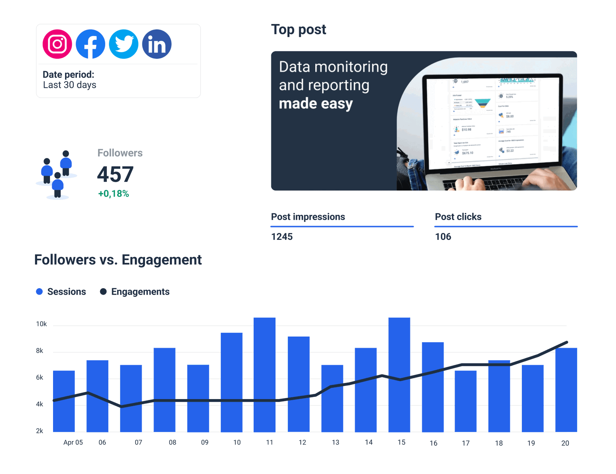Switch to the Post clicks tab
This screenshot has height=474, width=616.
click(x=458, y=217)
